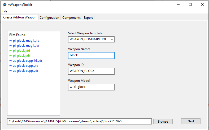Screen dimensions: 209x130
Task: Select w_pi_glock_mag1.ydr in Files Found
Action: pyautogui.click(x=24, y=46)
